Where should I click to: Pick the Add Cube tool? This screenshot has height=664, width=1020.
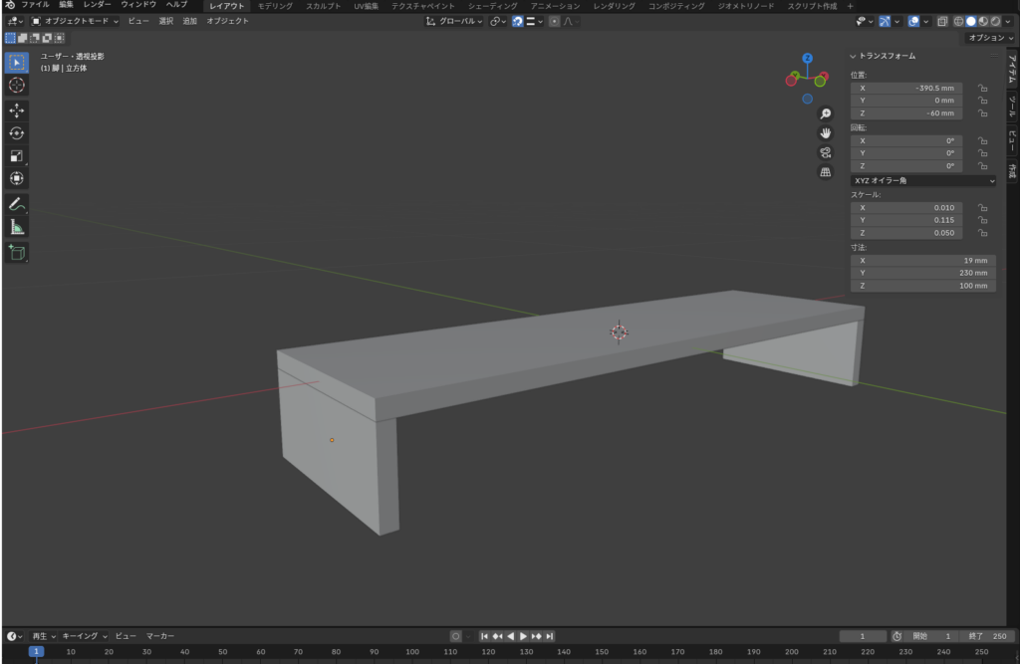(17, 253)
